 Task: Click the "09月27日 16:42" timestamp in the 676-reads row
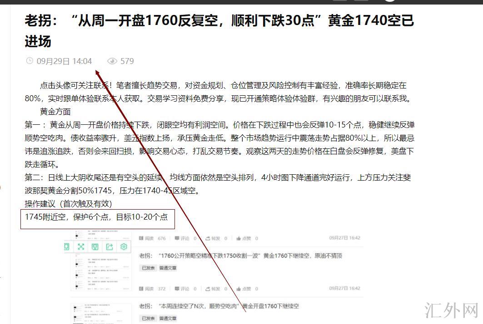[345, 238]
